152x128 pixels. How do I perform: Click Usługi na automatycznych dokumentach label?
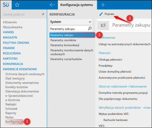coord(125,44)
